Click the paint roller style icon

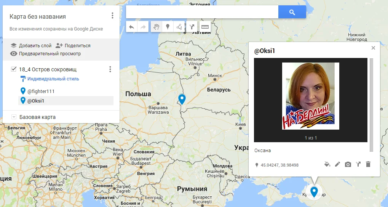tap(23, 79)
